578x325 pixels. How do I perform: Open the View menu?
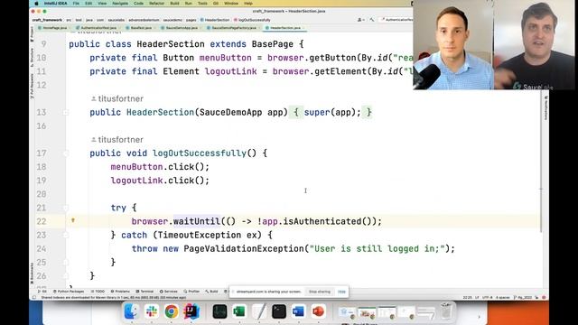pyautogui.click(x=102, y=4)
